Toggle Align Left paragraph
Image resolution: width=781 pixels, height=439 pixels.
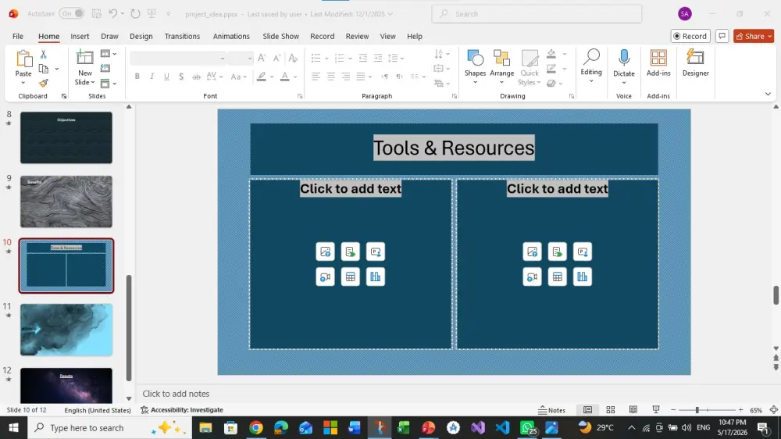point(316,77)
